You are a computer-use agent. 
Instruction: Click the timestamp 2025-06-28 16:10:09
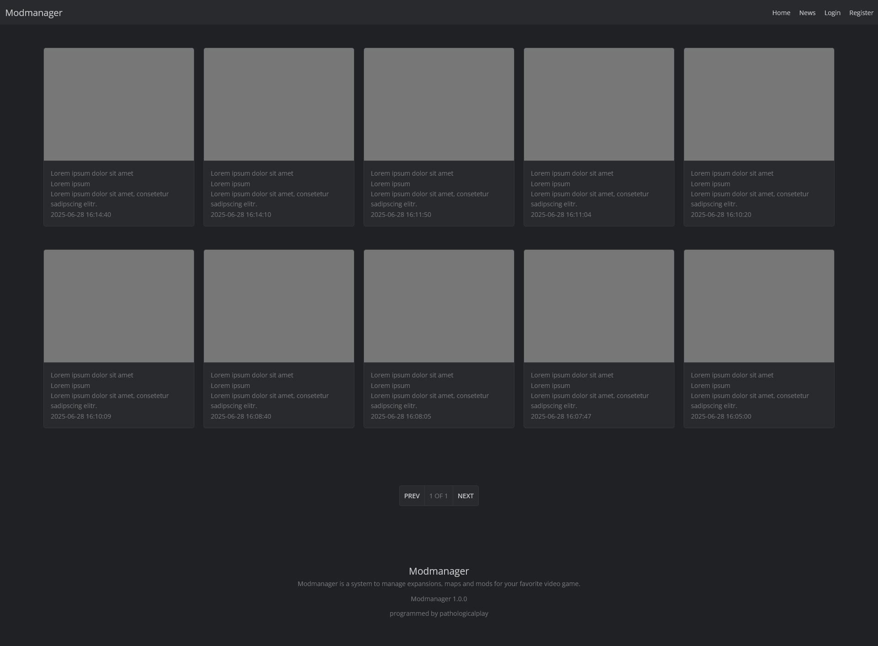(x=81, y=416)
